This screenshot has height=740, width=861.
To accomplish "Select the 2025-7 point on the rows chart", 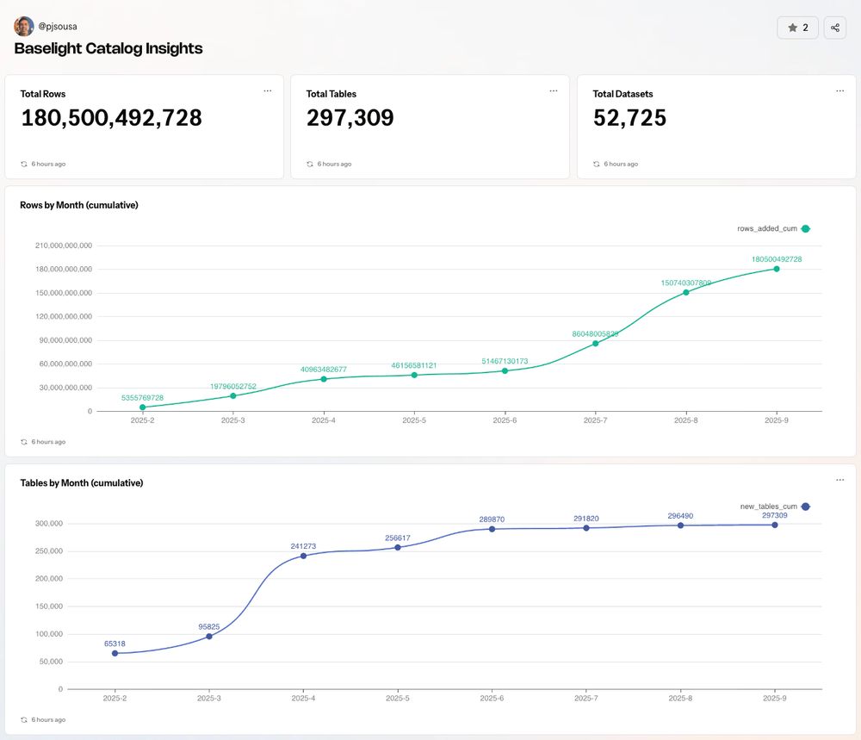I will [595, 344].
